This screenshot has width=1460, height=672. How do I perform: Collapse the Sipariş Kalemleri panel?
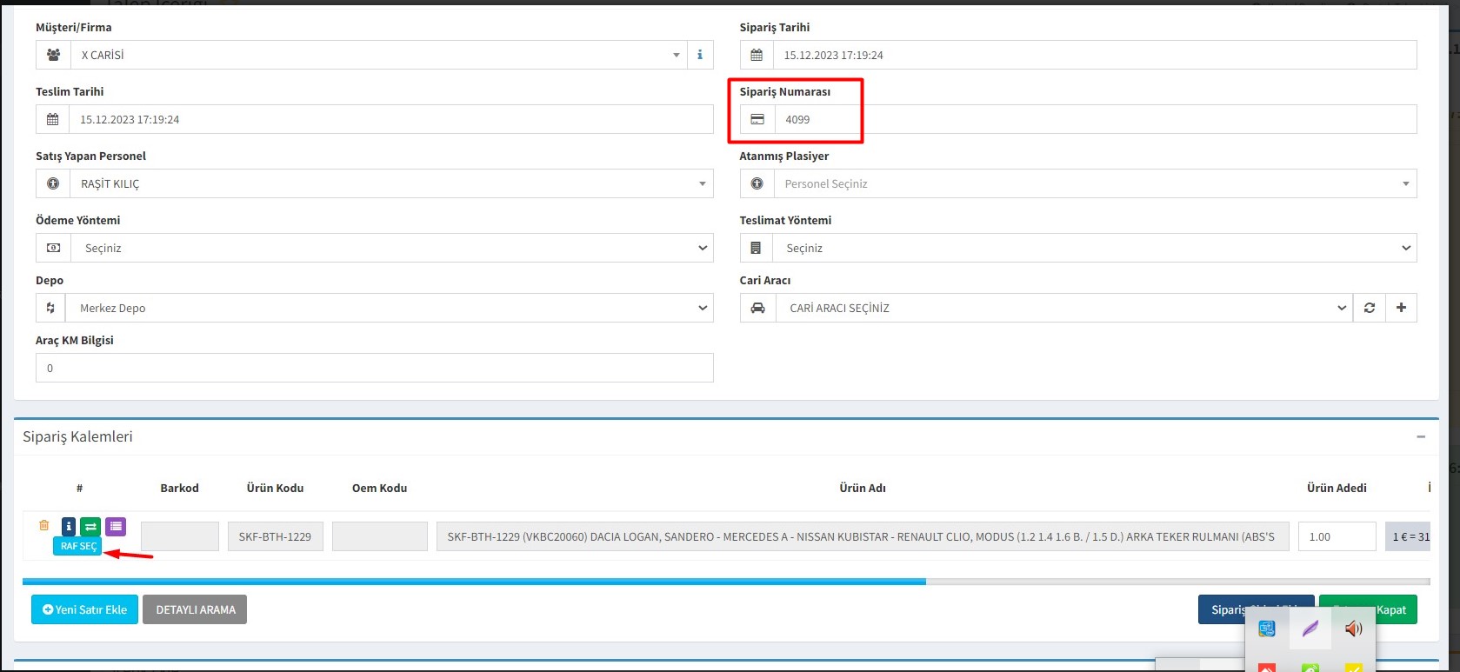coord(1421,436)
